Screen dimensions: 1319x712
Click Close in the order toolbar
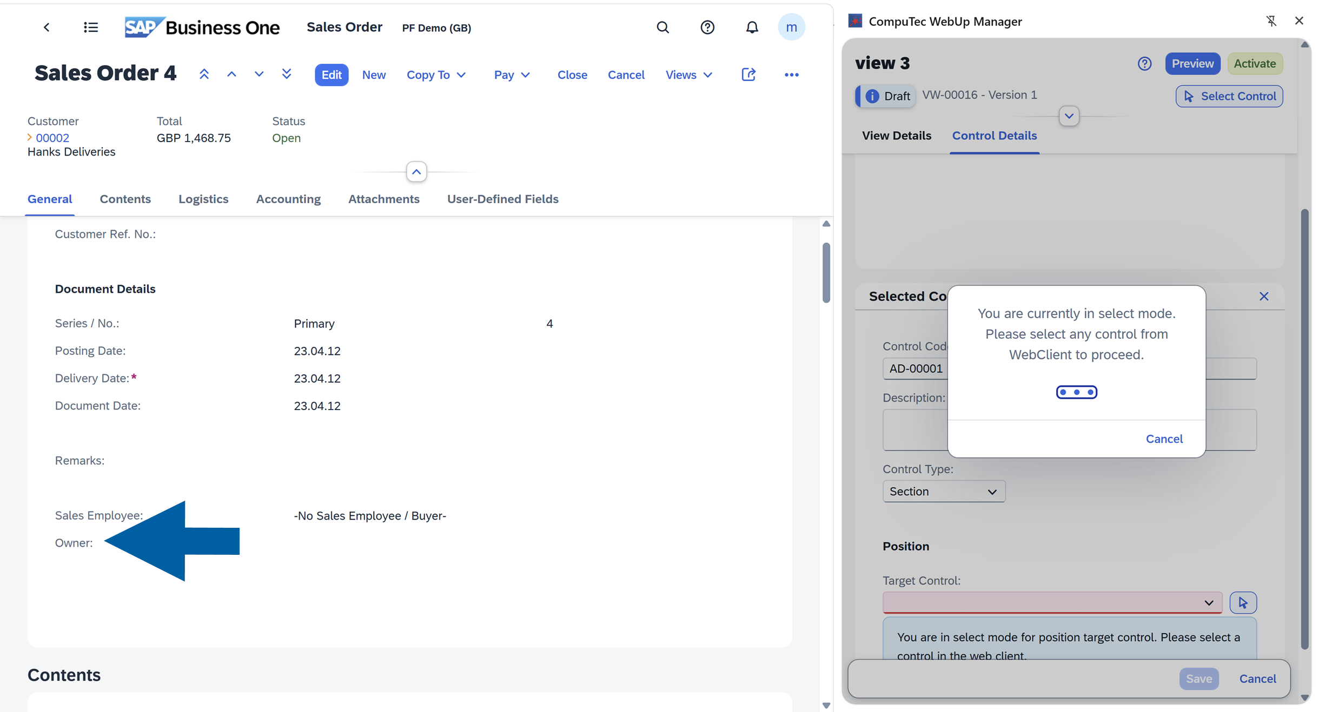572,75
